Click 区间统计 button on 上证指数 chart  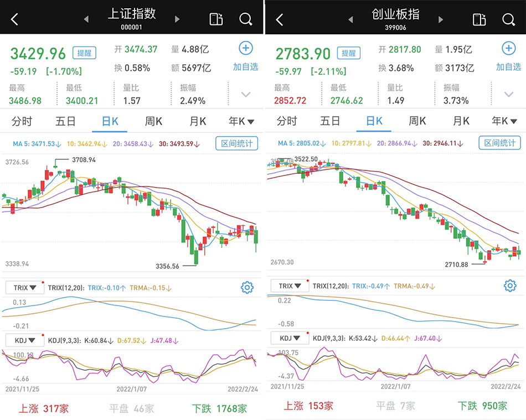tap(236, 143)
